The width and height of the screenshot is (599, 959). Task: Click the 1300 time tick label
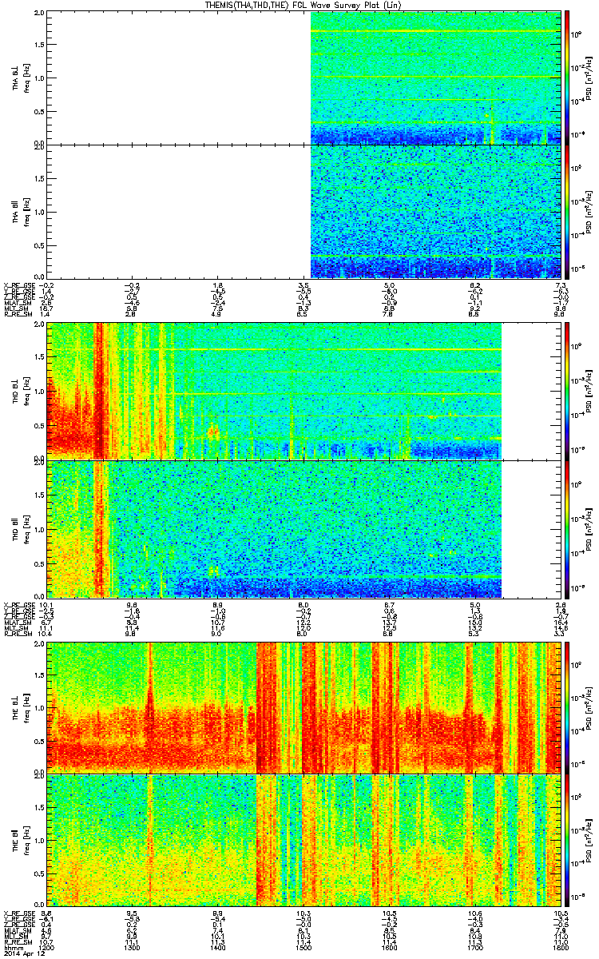[133, 948]
